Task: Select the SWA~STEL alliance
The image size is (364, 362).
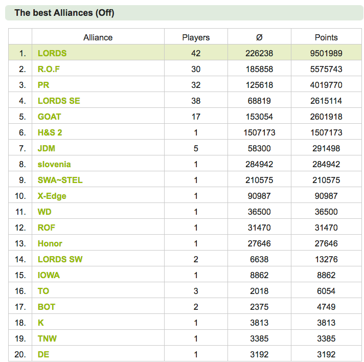Action: point(60,180)
